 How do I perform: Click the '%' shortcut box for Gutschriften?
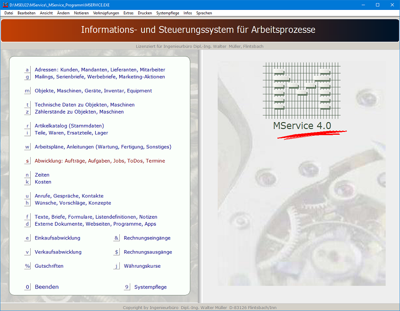point(27,266)
